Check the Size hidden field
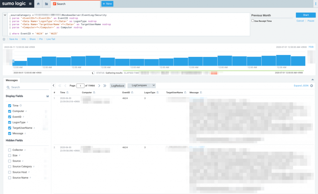Viewport: 318px width, 194px height. click(10, 156)
